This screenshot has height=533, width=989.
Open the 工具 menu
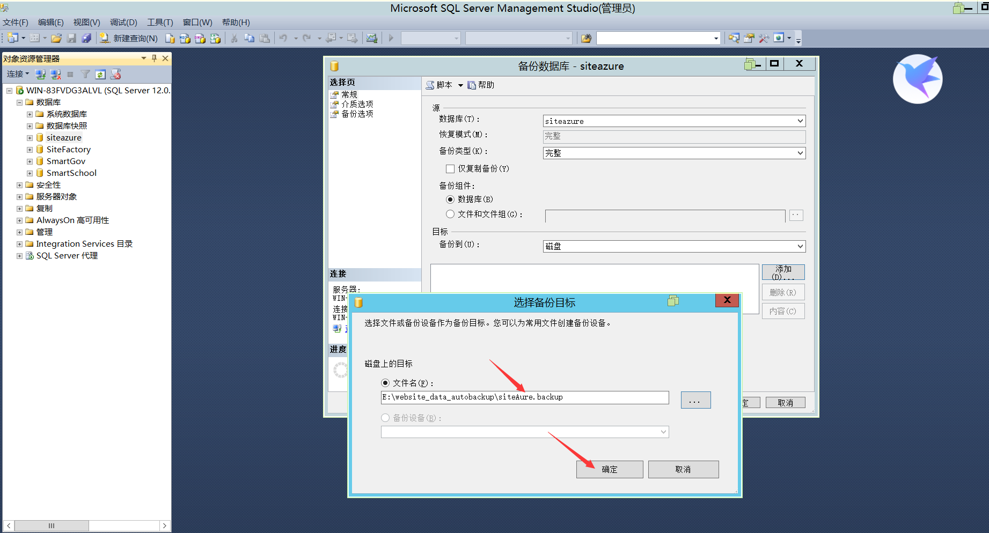pos(159,23)
